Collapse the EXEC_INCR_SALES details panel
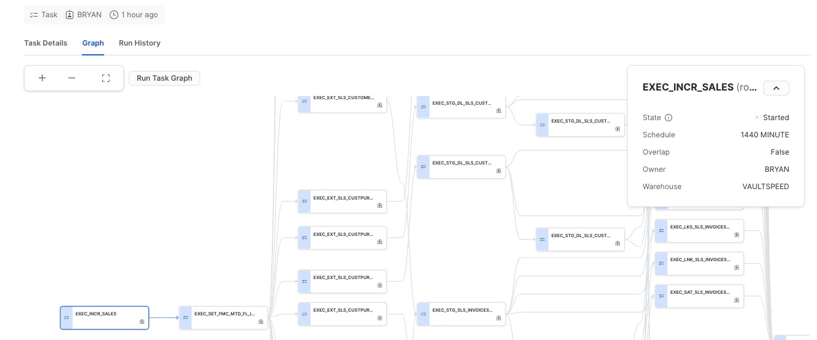The image size is (817, 340). tap(776, 88)
